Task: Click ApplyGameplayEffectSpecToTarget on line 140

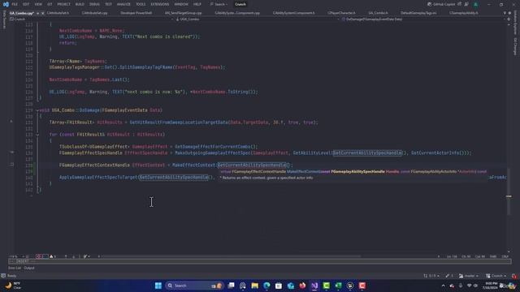Action: pyautogui.click(x=98, y=178)
